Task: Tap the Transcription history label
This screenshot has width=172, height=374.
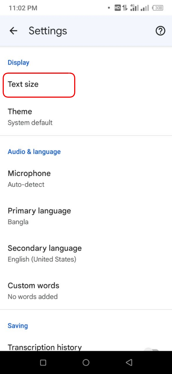Action: [45, 347]
